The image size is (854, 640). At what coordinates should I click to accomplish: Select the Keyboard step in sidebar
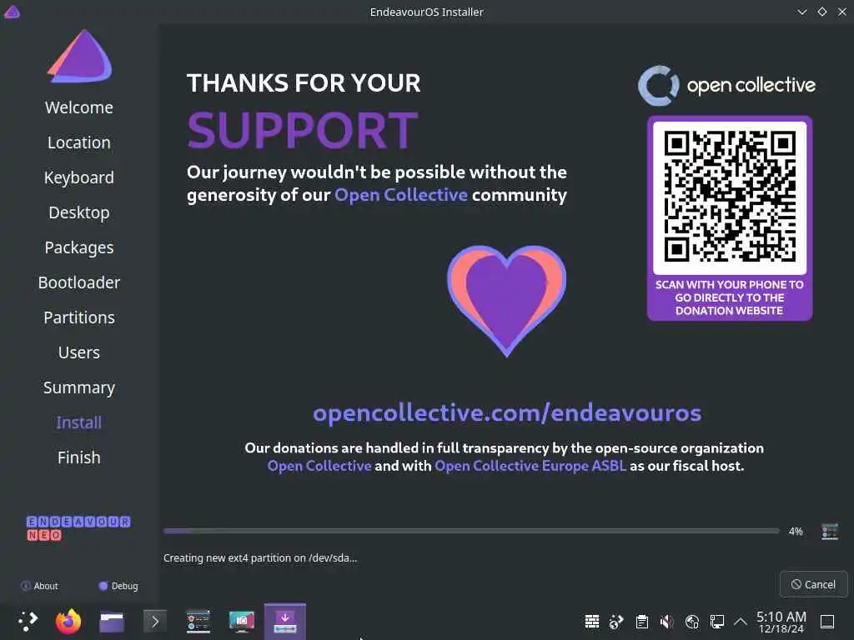tap(79, 178)
